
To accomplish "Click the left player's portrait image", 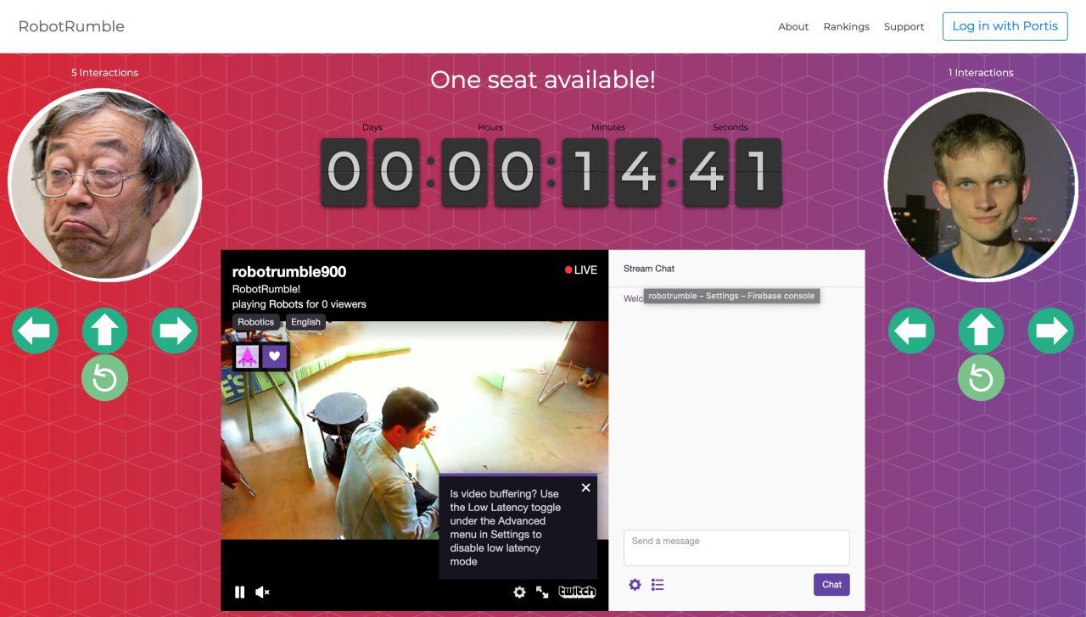I will (x=104, y=185).
